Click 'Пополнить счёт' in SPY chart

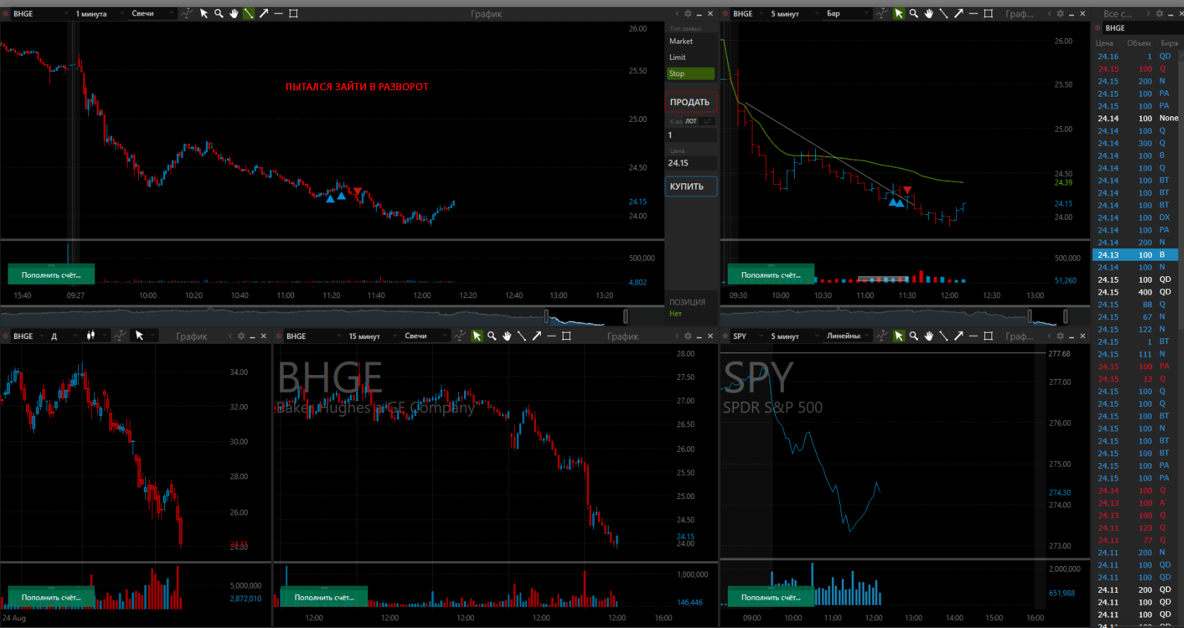[771, 597]
